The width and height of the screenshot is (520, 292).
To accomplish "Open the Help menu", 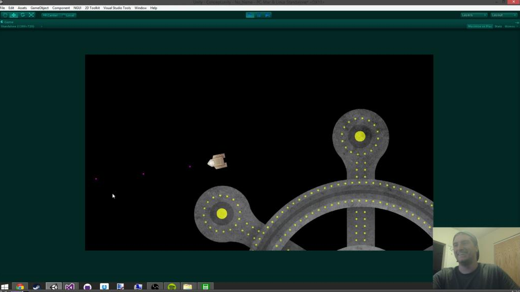I will pos(154,8).
